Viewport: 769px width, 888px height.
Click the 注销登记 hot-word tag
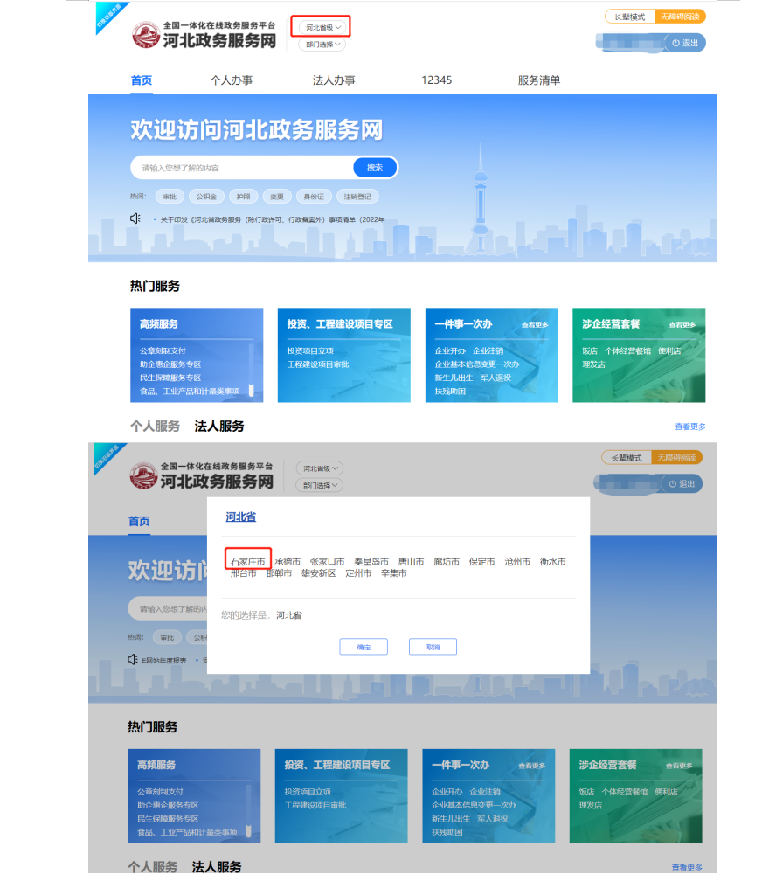pos(357,197)
